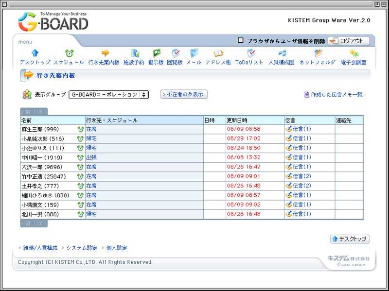The height and width of the screenshot is (291, 389).
Task: Open the 掲示板 board icon
Action: click(x=157, y=53)
